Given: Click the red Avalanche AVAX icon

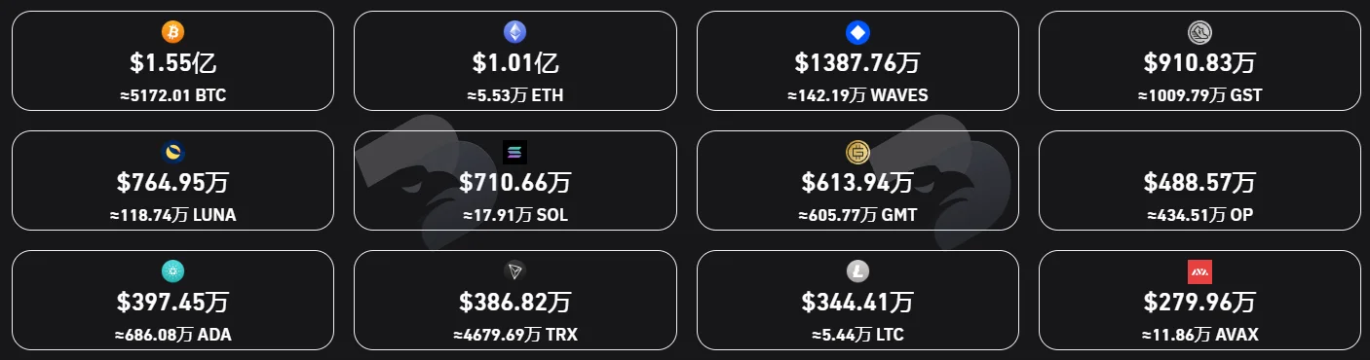Looking at the screenshot, I should pyautogui.click(x=1199, y=271).
